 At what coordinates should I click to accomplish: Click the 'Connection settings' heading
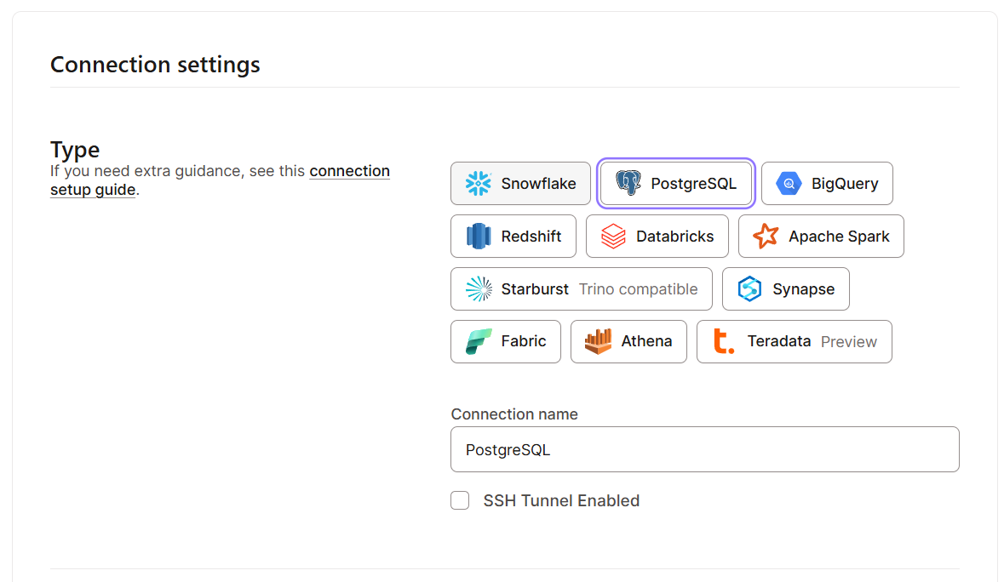[x=155, y=65]
